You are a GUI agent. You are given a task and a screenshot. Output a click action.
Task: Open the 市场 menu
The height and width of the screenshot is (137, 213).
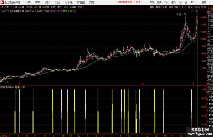point(38,2)
